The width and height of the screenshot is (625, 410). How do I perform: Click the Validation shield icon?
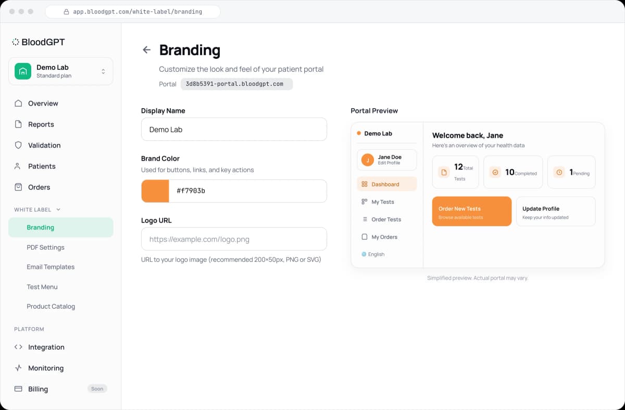tap(18, 145)
